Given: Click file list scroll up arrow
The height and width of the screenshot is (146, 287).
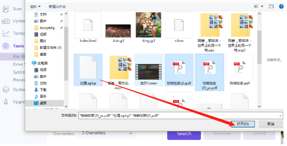Looking at the screenshot, I should click(x=259, y=14).
